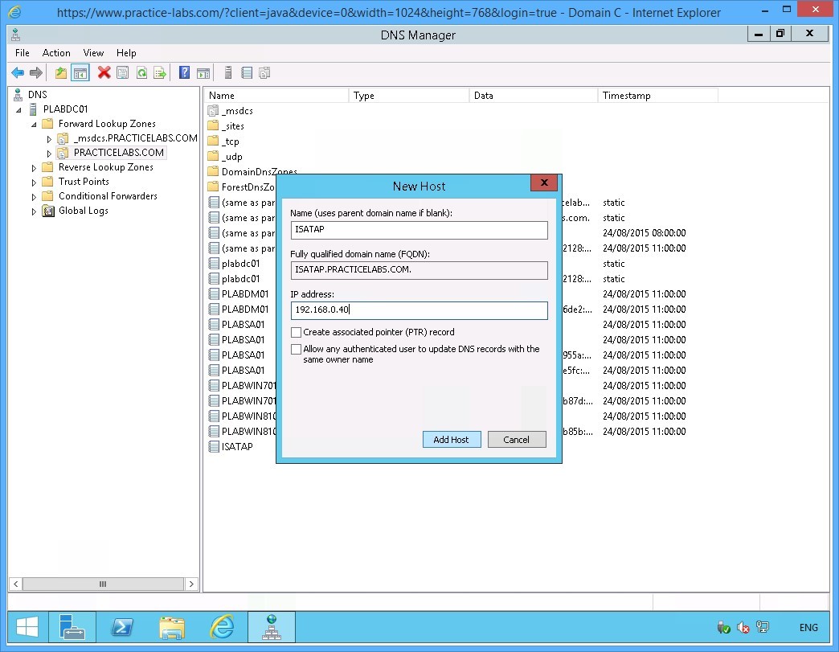The width and height of the screenshot is (839, 652).
Task: Open Server Manager from the taskbar
Action: click(x=72, y=627)
